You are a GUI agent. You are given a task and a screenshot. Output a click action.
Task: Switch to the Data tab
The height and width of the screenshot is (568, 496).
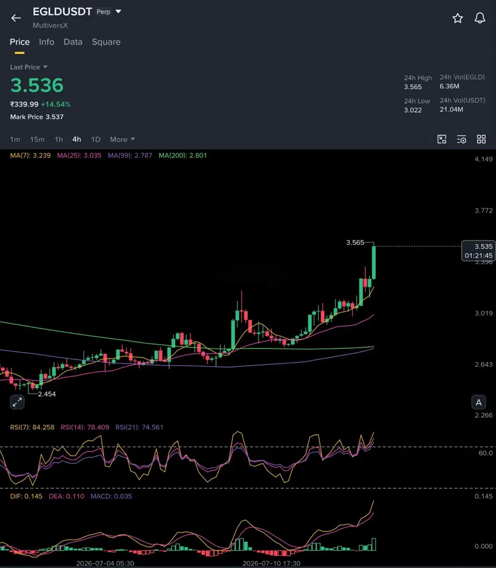(73, 42)
